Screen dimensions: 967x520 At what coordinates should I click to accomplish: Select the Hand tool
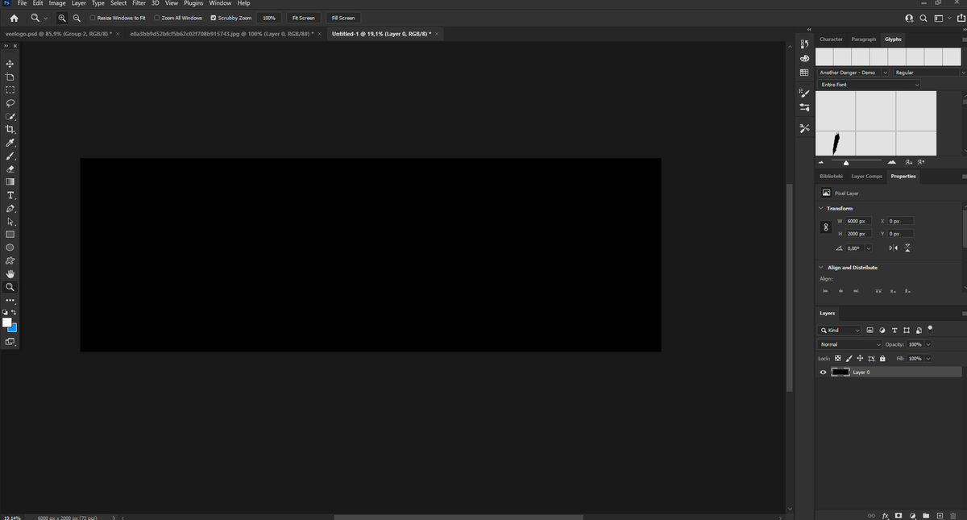pyautogui.click(x=10, y=273)
